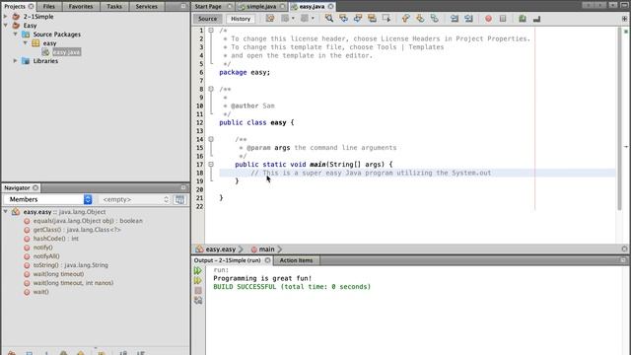Switch to the Action Items tab
Screen dimensions: 631x355
click(x=296, y=260)
